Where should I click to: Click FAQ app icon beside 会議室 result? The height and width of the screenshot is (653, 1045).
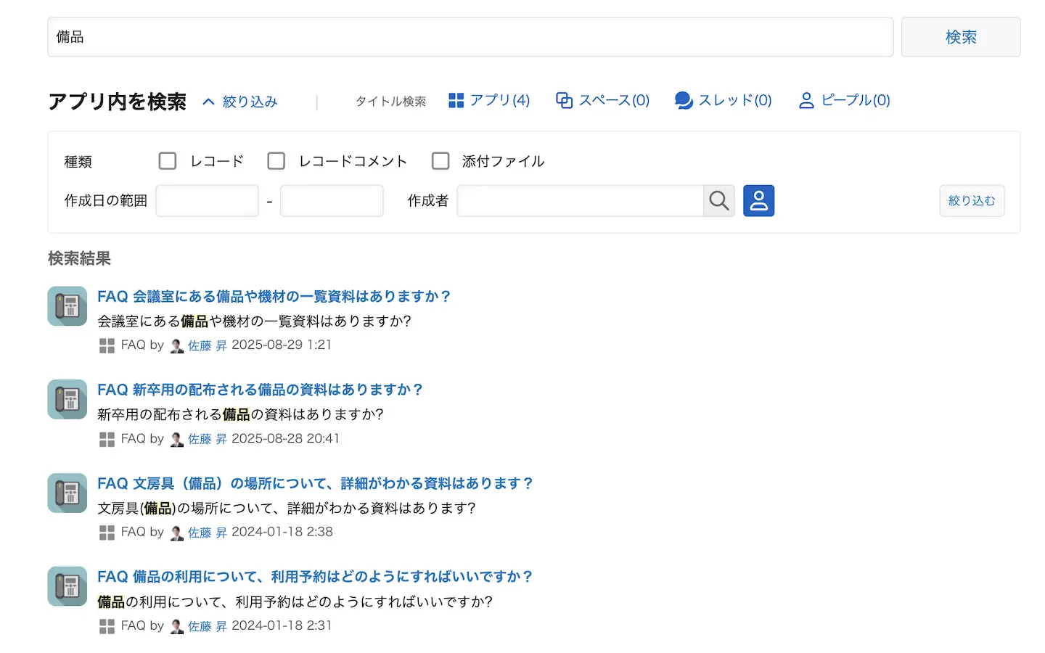tap(67, 306)
